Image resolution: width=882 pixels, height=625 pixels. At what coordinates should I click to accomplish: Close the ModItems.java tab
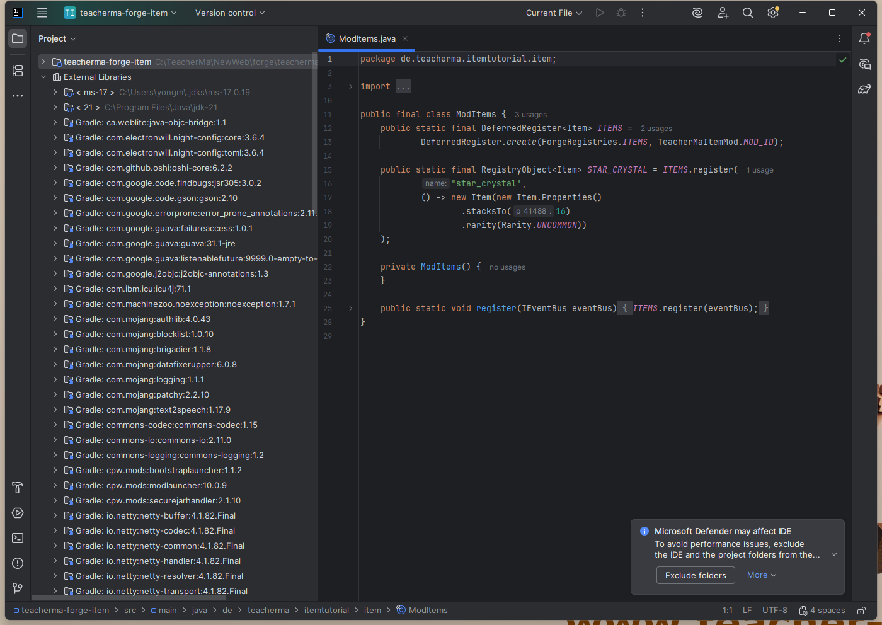[x=405, y=38]
